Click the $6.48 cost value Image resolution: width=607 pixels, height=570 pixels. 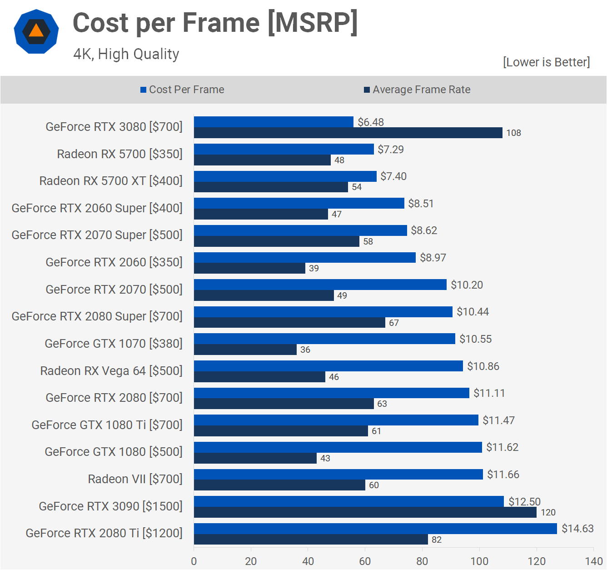[371, 122]
